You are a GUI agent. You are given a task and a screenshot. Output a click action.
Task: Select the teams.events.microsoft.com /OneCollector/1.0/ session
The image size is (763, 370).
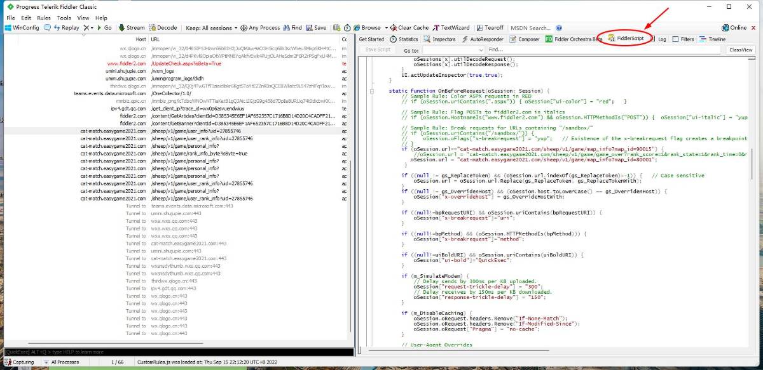(175, 93)
